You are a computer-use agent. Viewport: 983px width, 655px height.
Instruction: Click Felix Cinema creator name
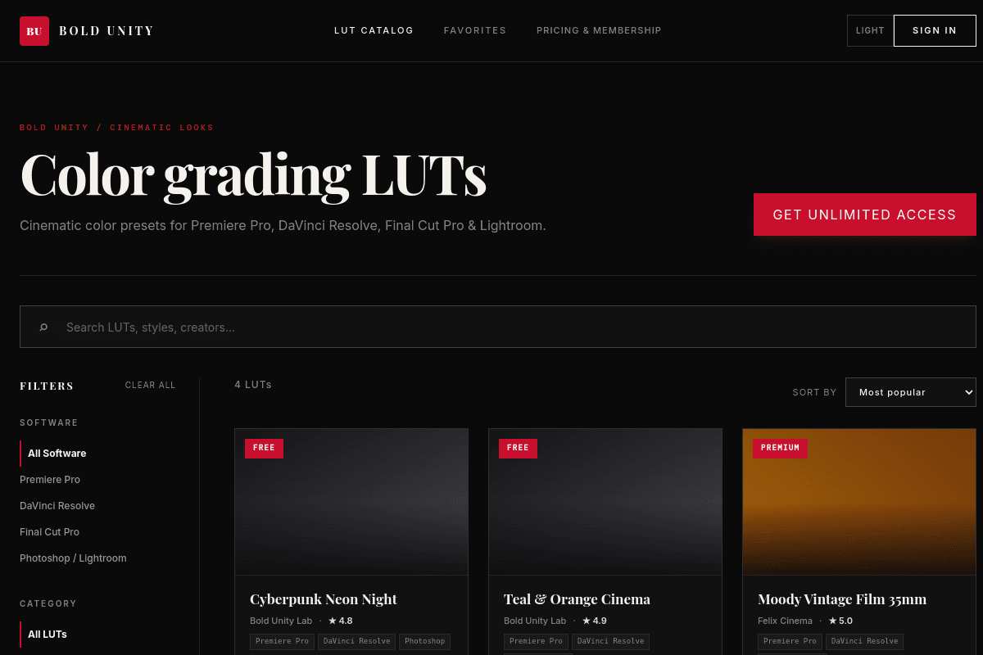coord(785,621)
